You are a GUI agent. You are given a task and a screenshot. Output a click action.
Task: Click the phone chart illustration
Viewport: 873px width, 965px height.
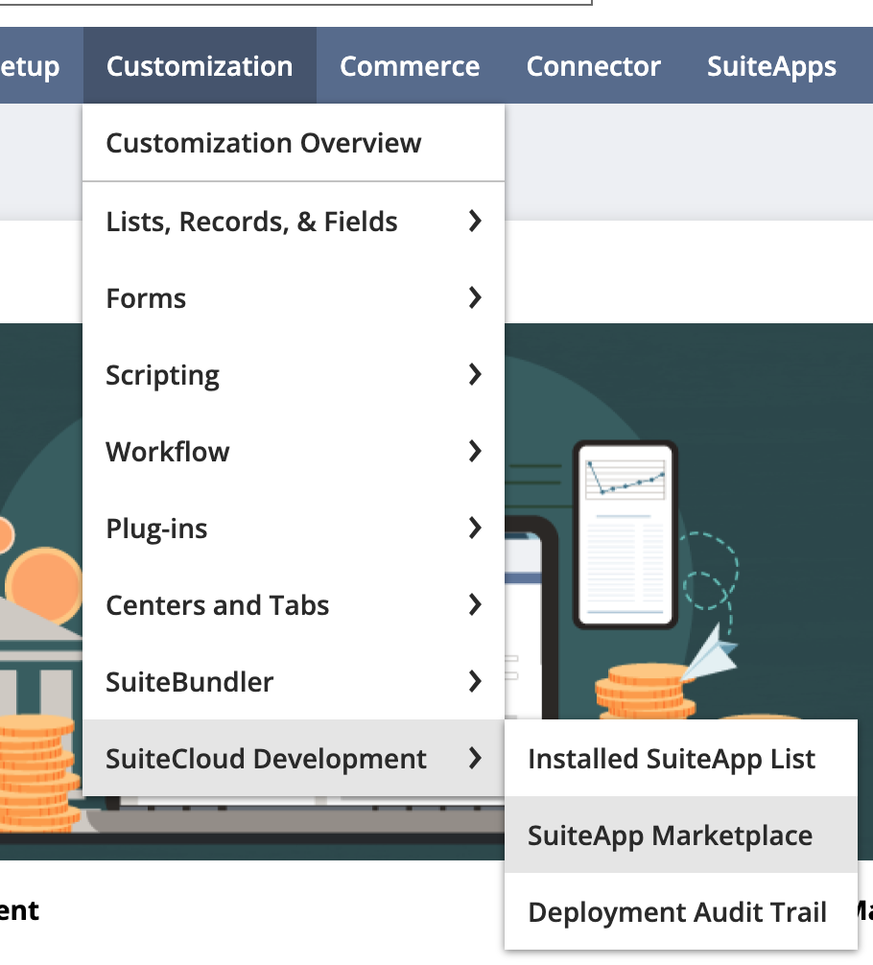pyautogui.click(x=625, y=535)
